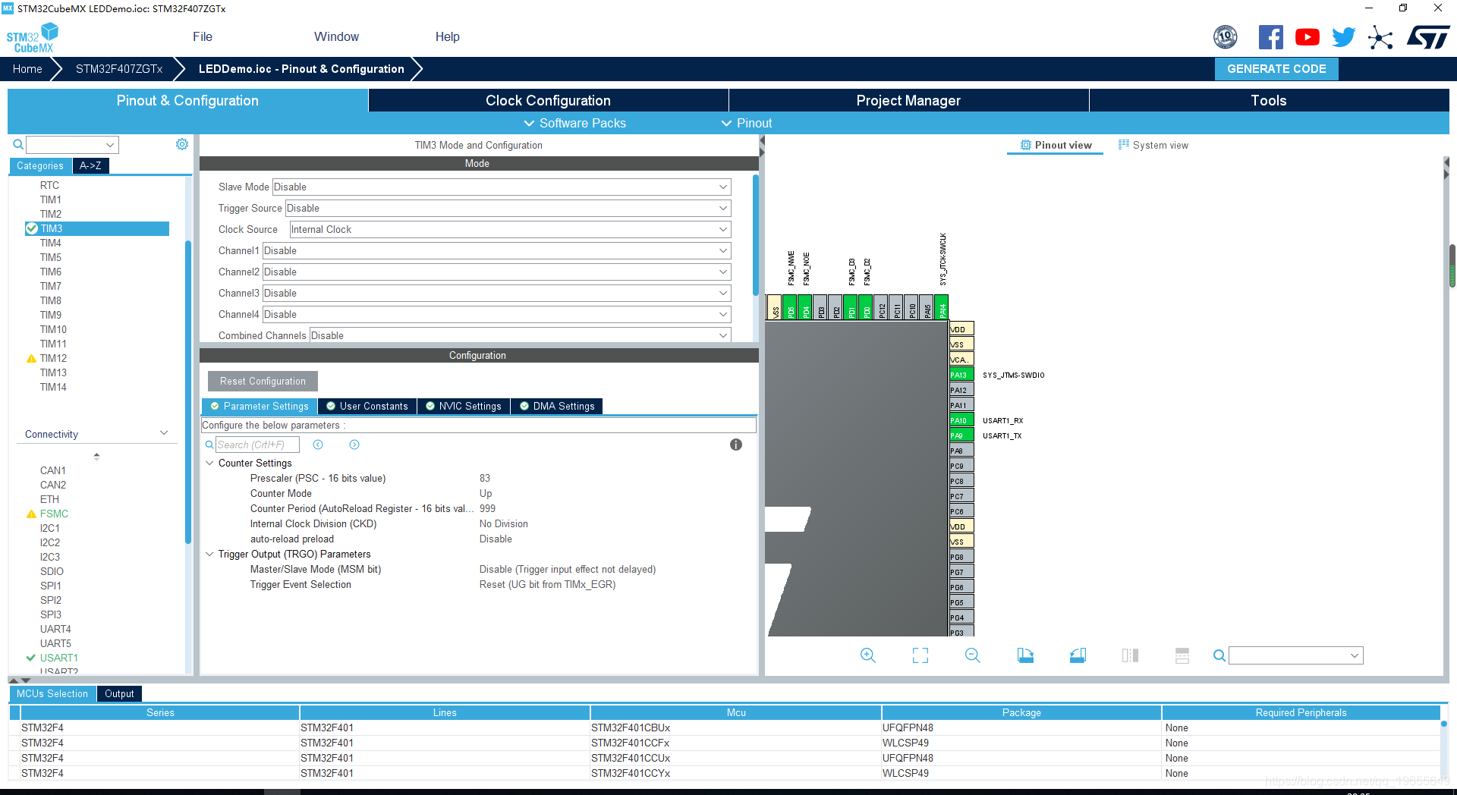Switch to the Tools tab

pyautogui.click(x=1269, y=100)
